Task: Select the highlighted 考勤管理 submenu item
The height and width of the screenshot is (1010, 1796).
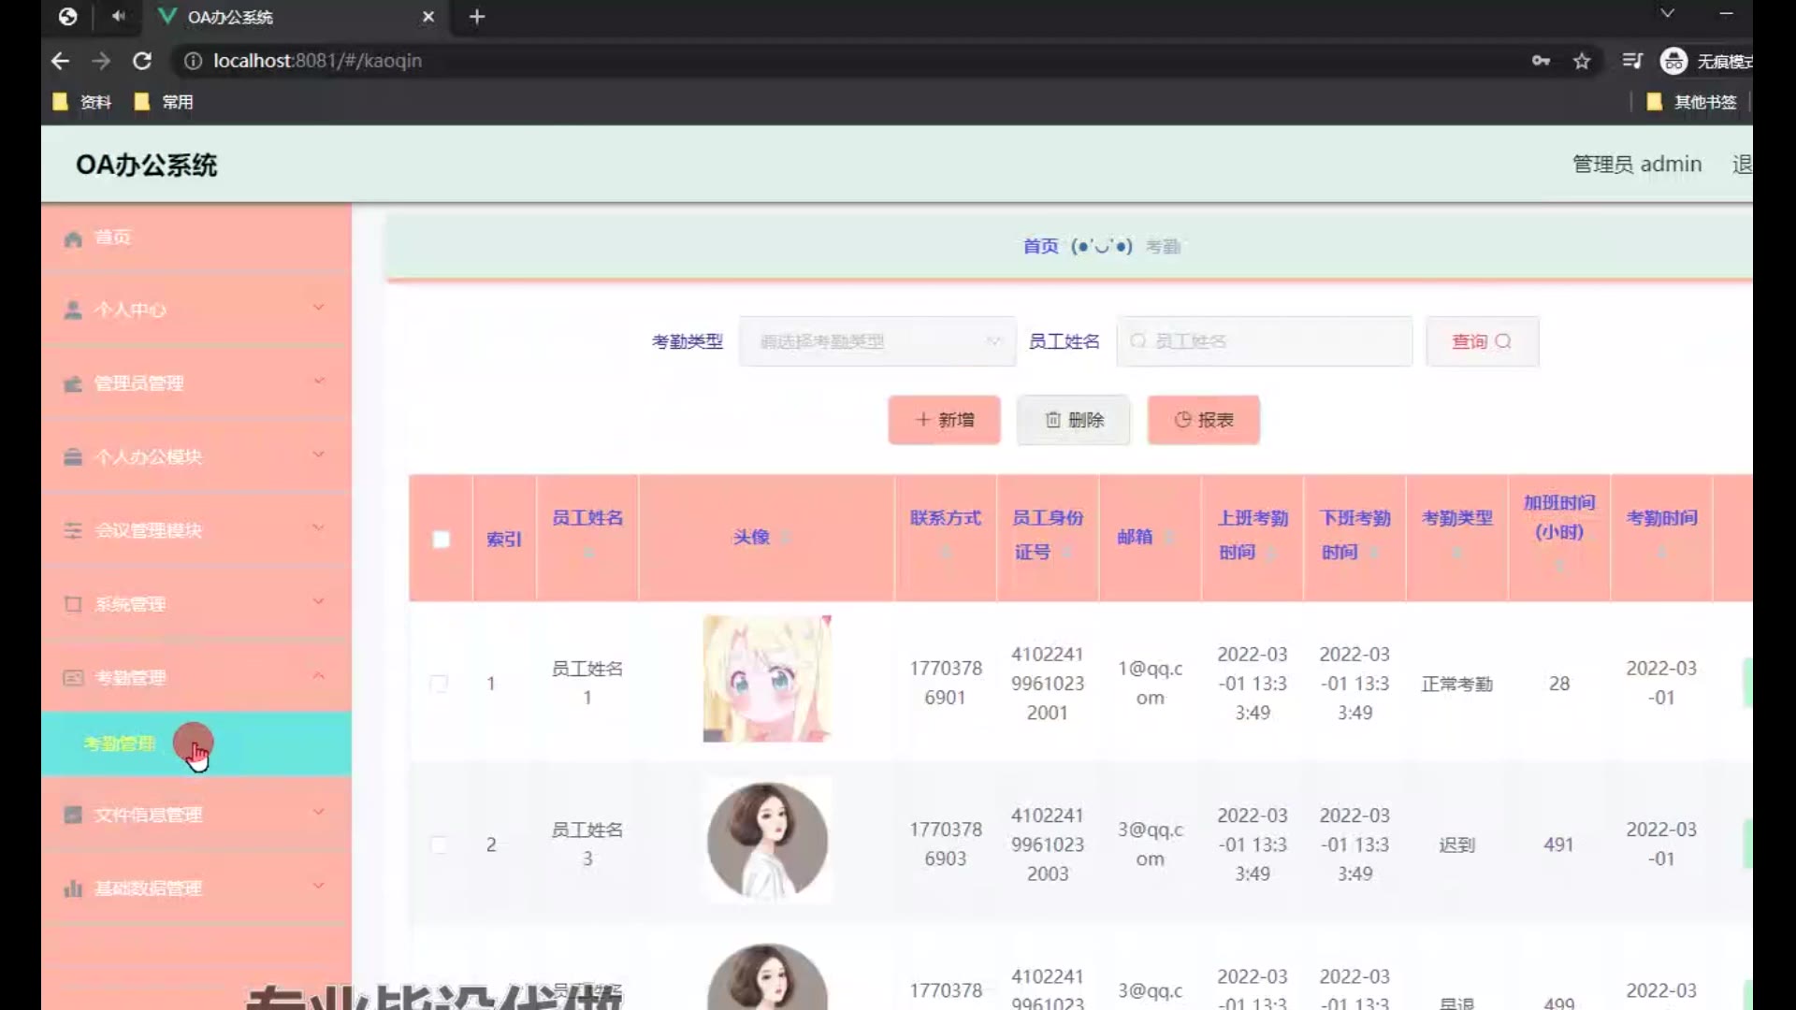Action: [x=196, y=743]
